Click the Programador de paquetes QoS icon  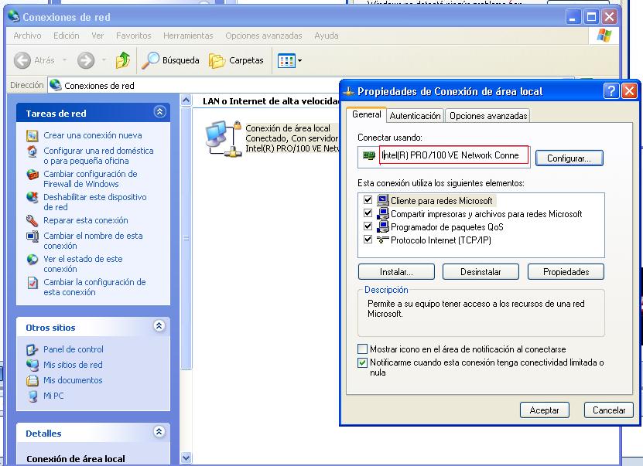coord(382,226)
